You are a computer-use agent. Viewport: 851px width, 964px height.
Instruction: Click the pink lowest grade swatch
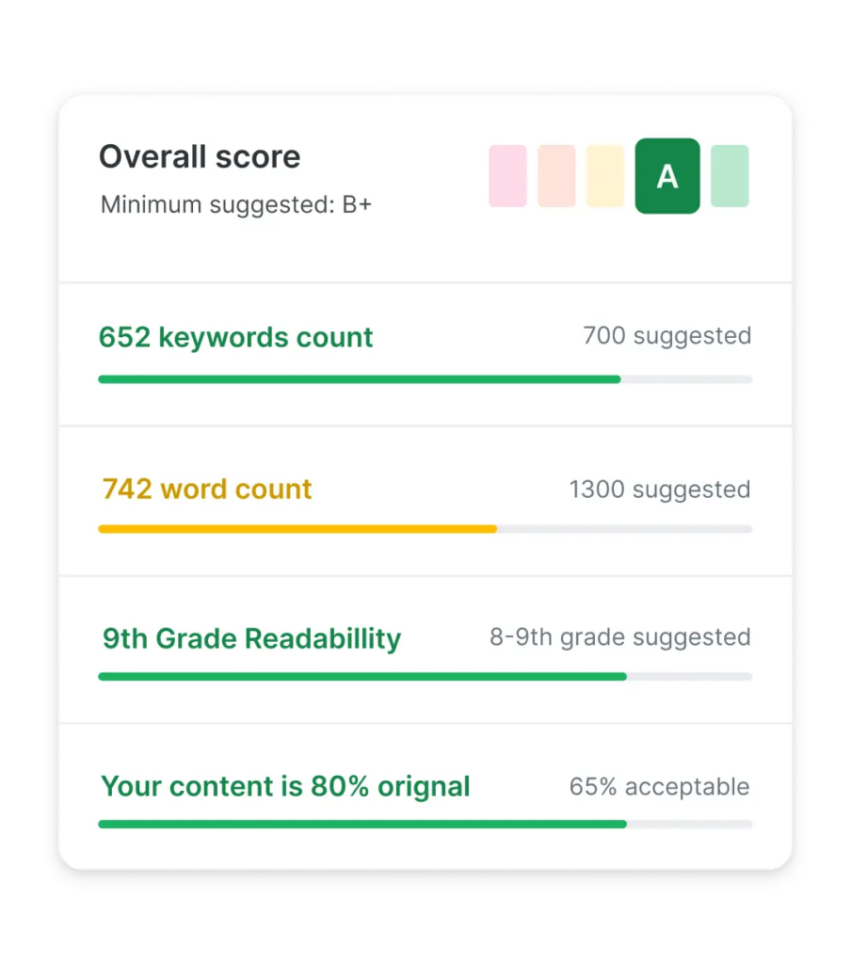507,176
